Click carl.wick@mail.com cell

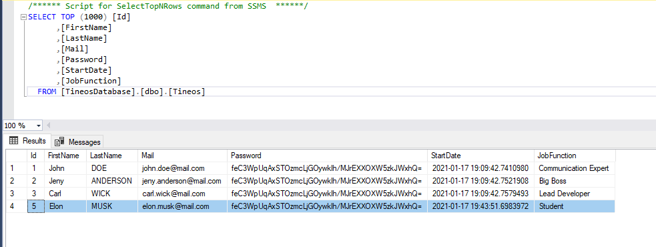point(183,194)
